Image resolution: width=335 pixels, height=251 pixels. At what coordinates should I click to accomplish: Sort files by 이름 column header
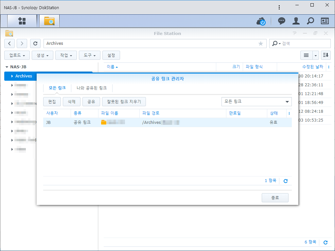[x=160, y=67]
